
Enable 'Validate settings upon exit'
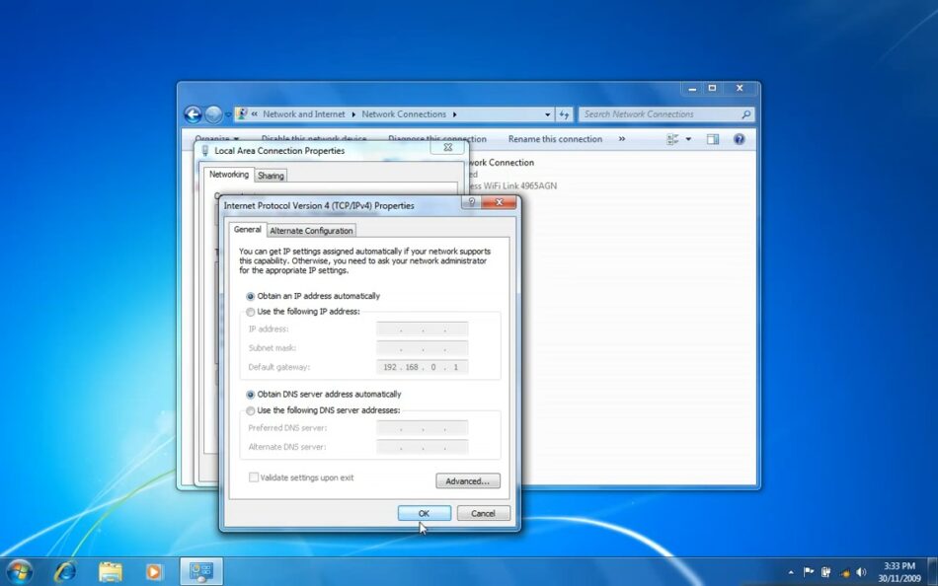click(x=254, y=477)
